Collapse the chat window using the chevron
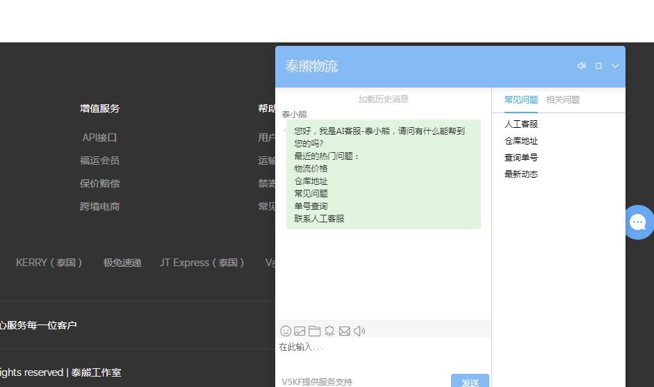The height and width of the screenshot is (387, 654). pyautogui.click(x=615, y=66)
